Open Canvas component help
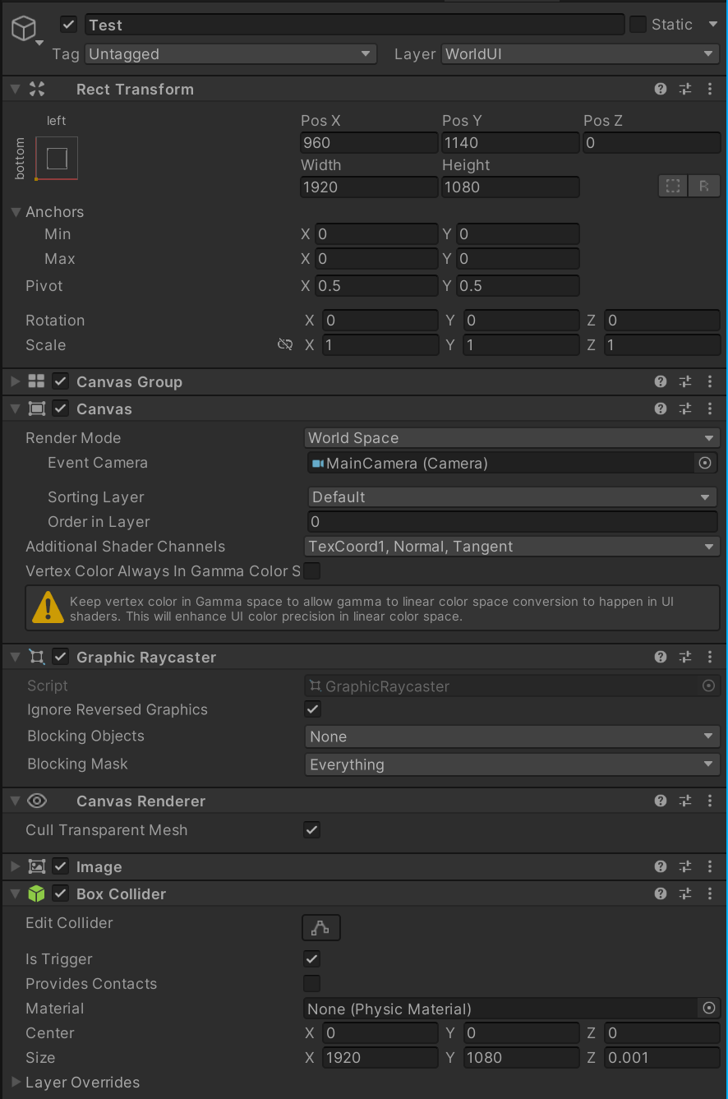The image size is (728, 1099). 660,409
